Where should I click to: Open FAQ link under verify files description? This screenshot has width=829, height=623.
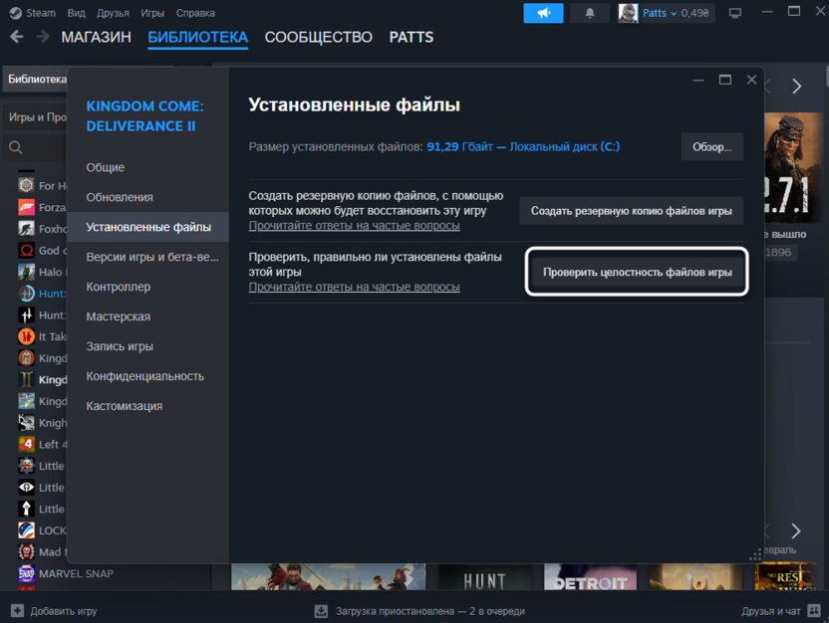(355, 287)
